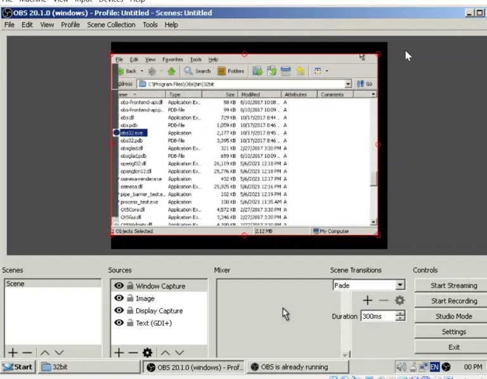Click the OBS system tray icon
The width and height of the screenshot is (487, 379).
(x=446, y=367)
